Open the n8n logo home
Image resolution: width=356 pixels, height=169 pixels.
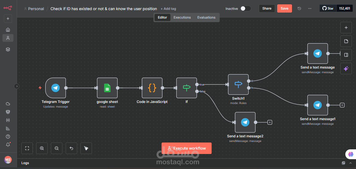tap(8, 8)
